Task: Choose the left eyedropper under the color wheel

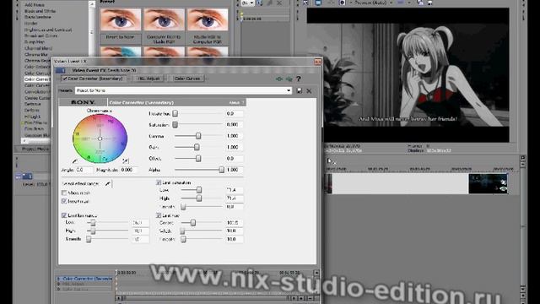Action: click(x=75, y=161)
